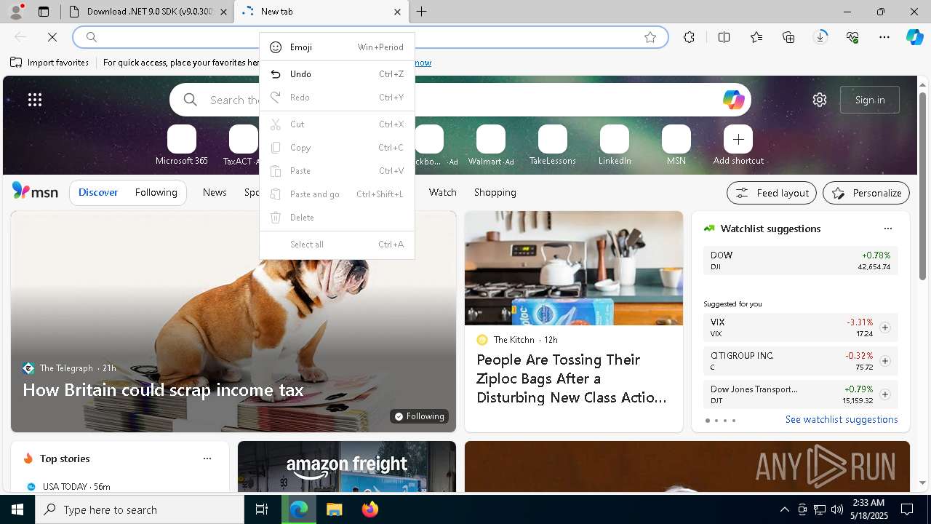Open File Explorer on taskbar
This screenshot has height=524, width=931.
[x=334, y=509]
